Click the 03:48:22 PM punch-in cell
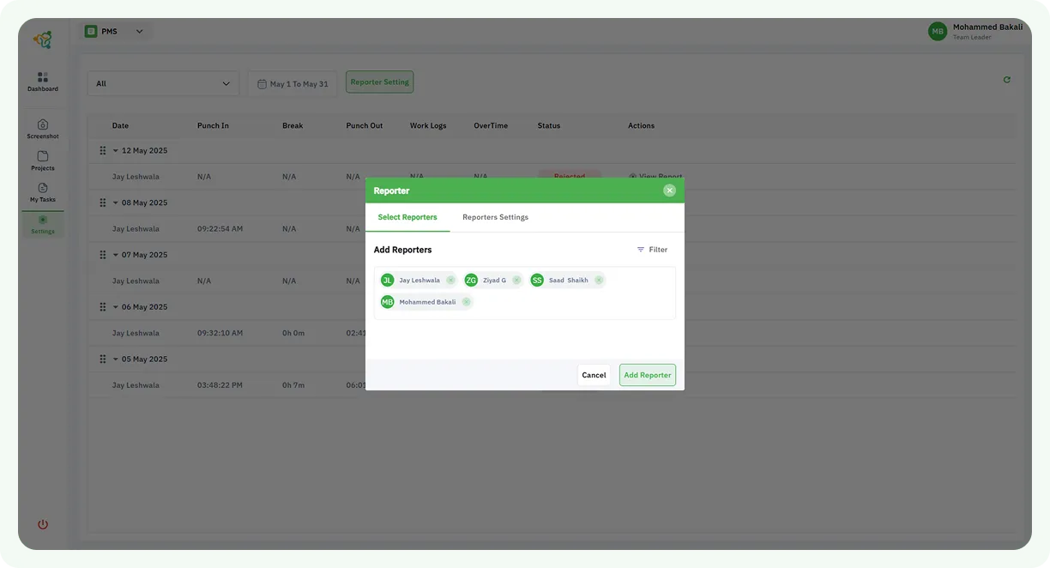Viewport: 1050px width, 568px height. pos(220,386)
